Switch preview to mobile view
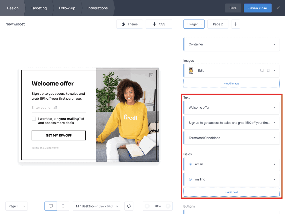The width and height of the screenshot is (285, 214). point(63,206)
